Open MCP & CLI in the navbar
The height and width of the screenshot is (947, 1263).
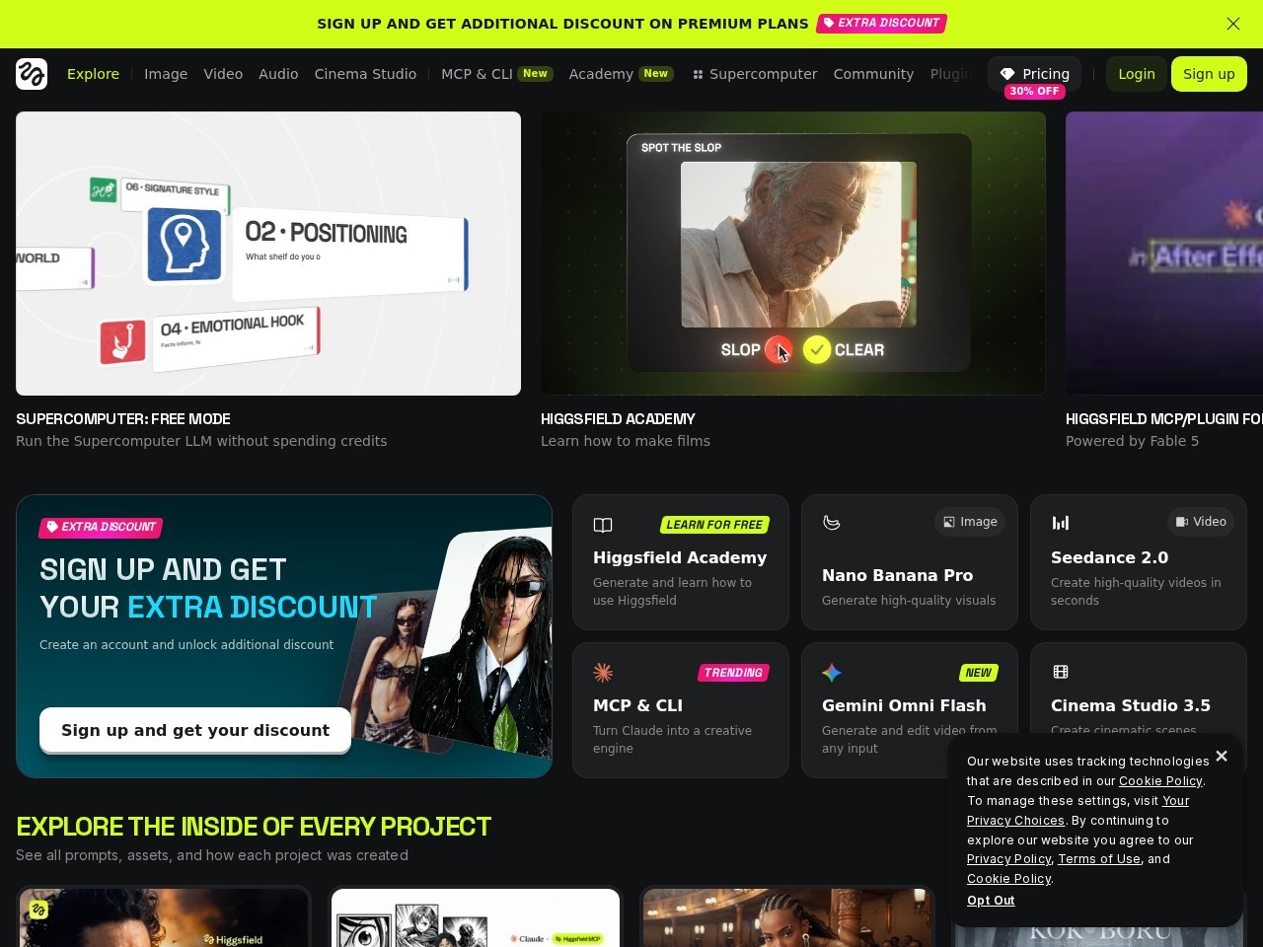[x=497, y=74]
